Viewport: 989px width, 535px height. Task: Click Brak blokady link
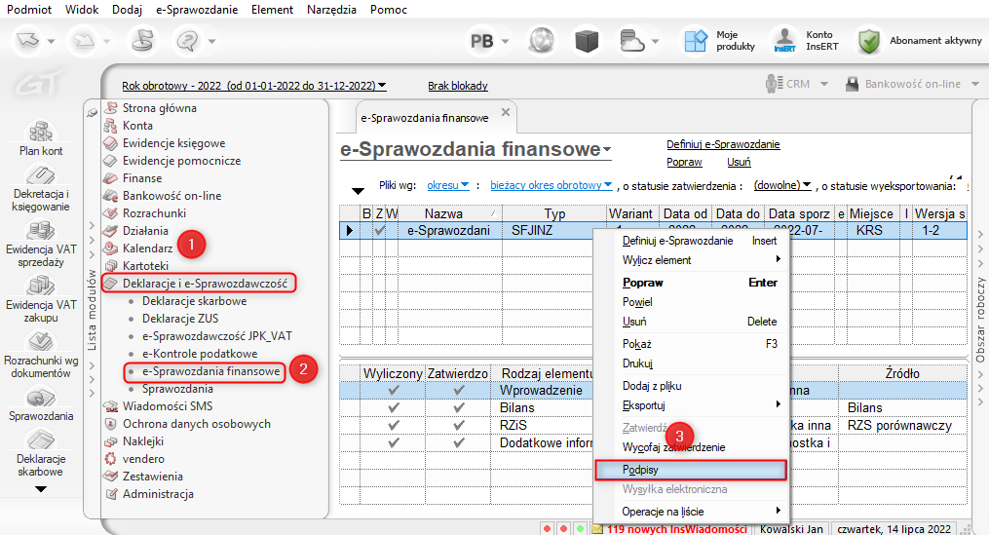coord(457,86)
